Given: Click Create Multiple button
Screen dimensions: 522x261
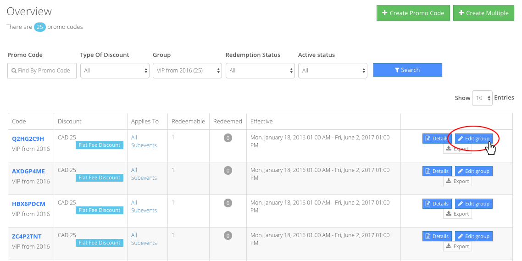Looking at the screenshot, I should point(483,13).
